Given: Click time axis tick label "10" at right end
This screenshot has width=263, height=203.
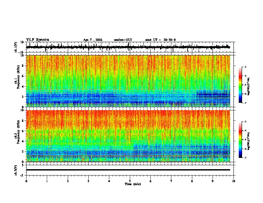Looking at the screenshot, I should tap(233, 181).
